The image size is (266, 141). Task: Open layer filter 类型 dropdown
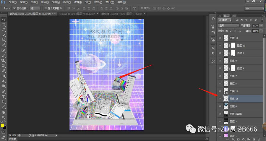(225, 20)
